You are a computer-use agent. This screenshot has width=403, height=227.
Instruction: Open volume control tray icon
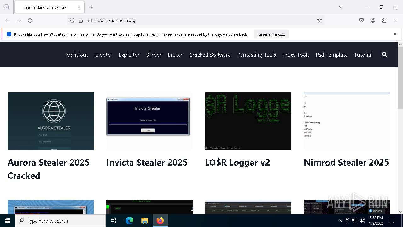(362, 221)
